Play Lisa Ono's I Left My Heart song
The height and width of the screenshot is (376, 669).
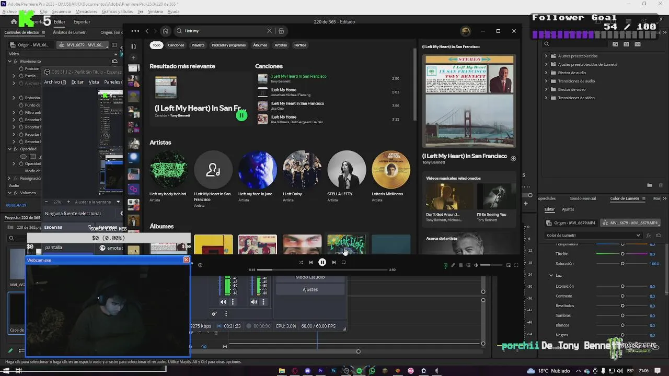pyautogui.click(x=328, y=105)
